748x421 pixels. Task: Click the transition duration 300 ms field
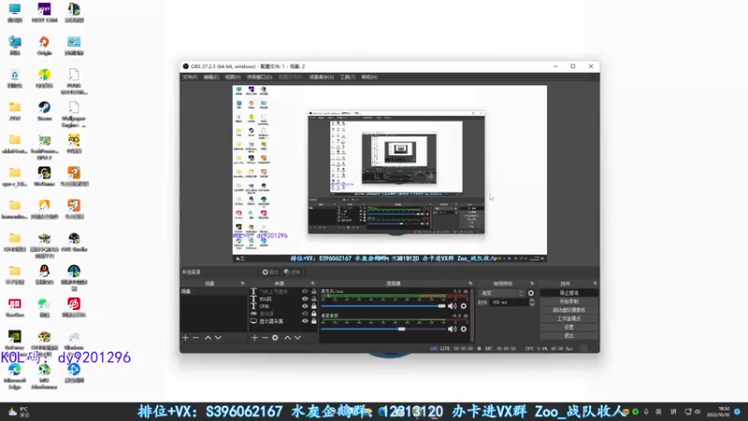[x=509, y=302]
